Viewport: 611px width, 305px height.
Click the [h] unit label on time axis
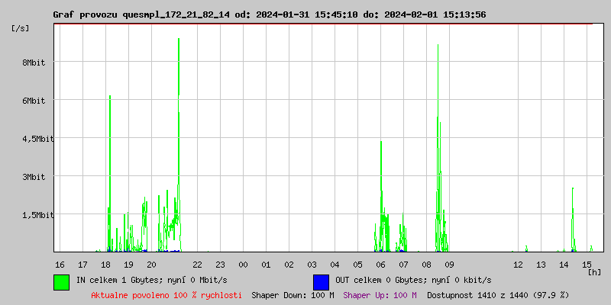click(x=594, y=272)
